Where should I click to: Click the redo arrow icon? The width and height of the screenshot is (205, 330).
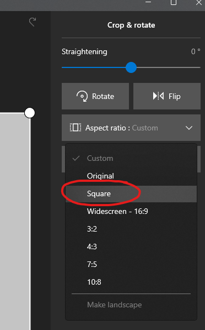click(33, 22)
